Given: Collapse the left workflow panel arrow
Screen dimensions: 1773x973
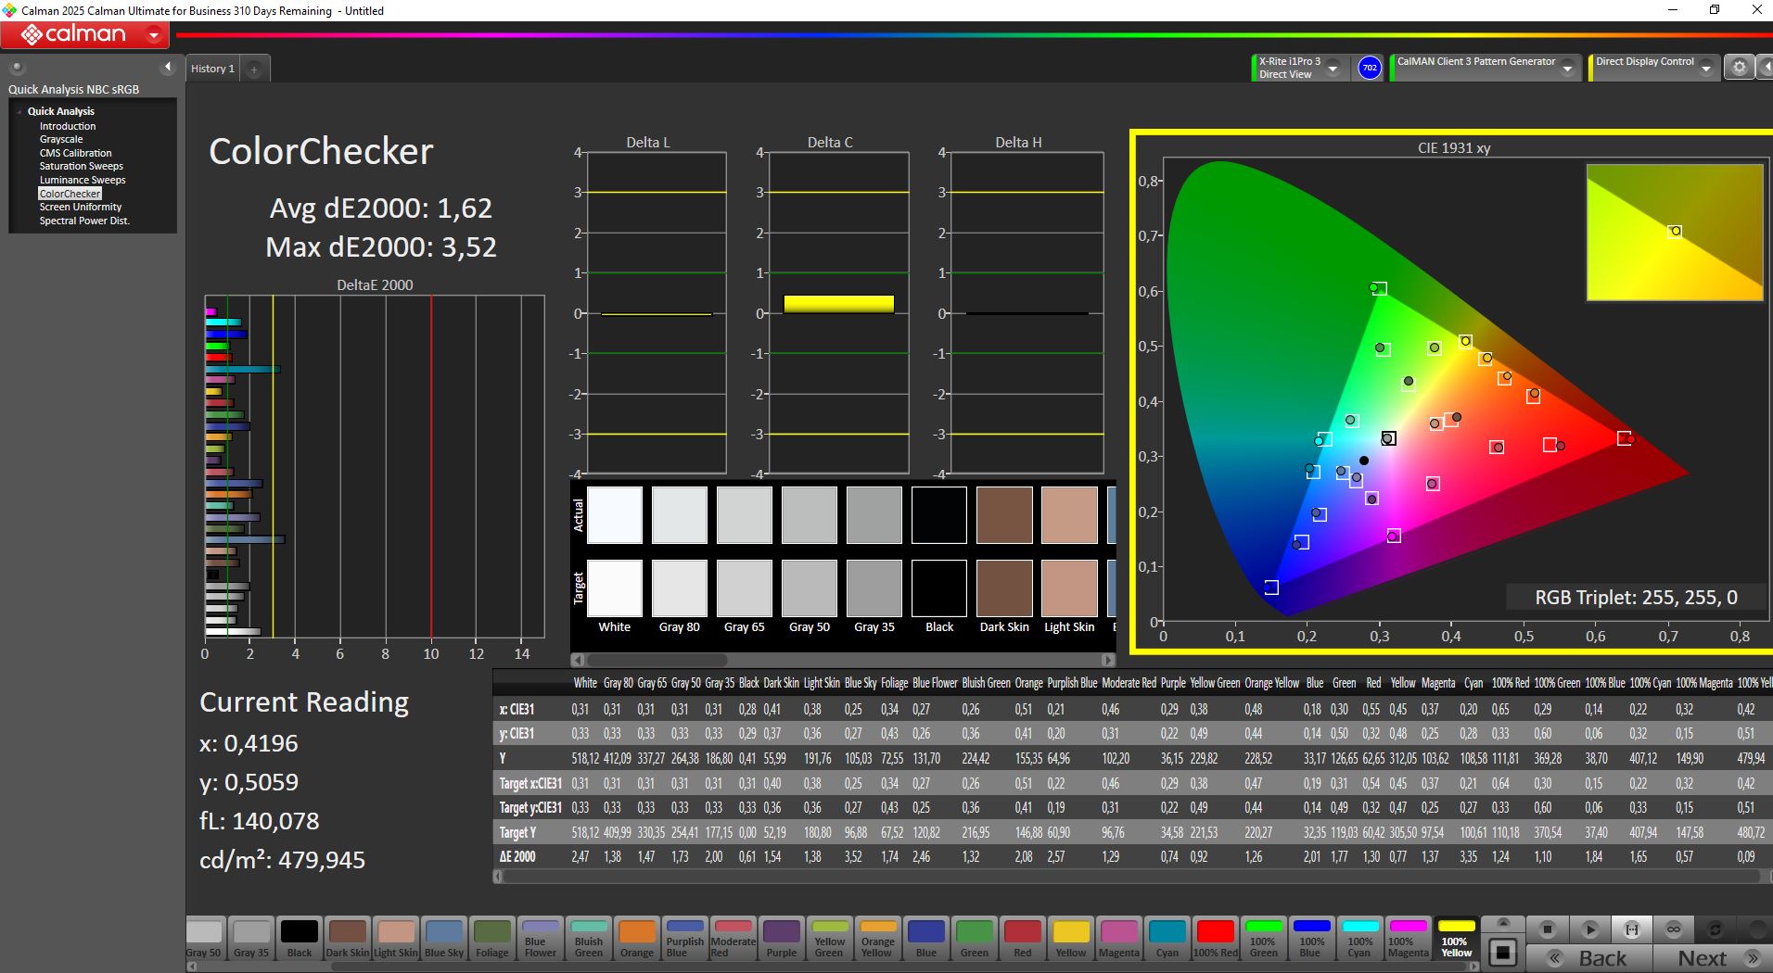Looking at the screenshot, I should click(168, 67).
